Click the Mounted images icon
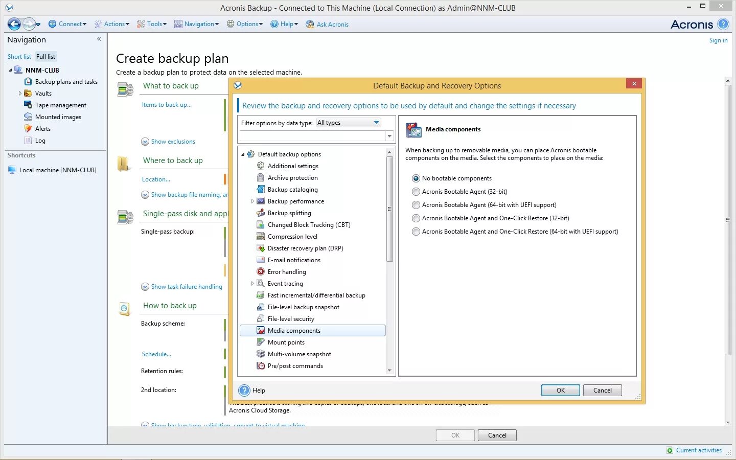 coord(28,117)
